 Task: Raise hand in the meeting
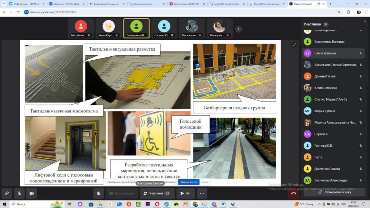(99, 193)
